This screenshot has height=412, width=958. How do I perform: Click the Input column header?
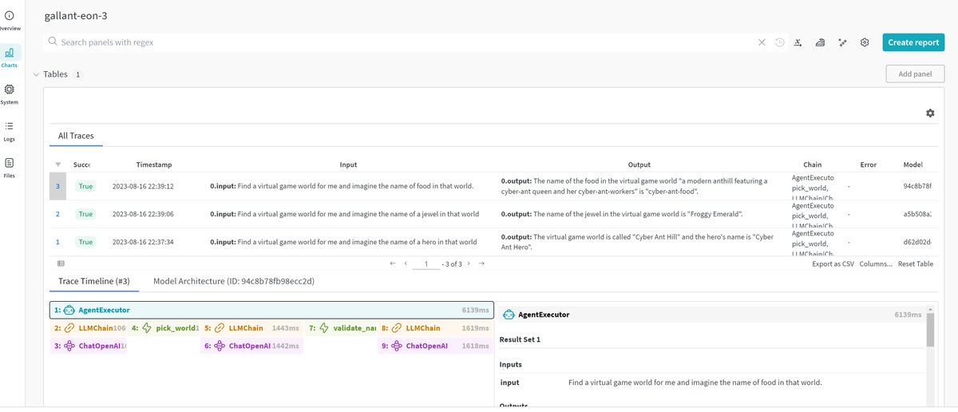pos(348,165)
